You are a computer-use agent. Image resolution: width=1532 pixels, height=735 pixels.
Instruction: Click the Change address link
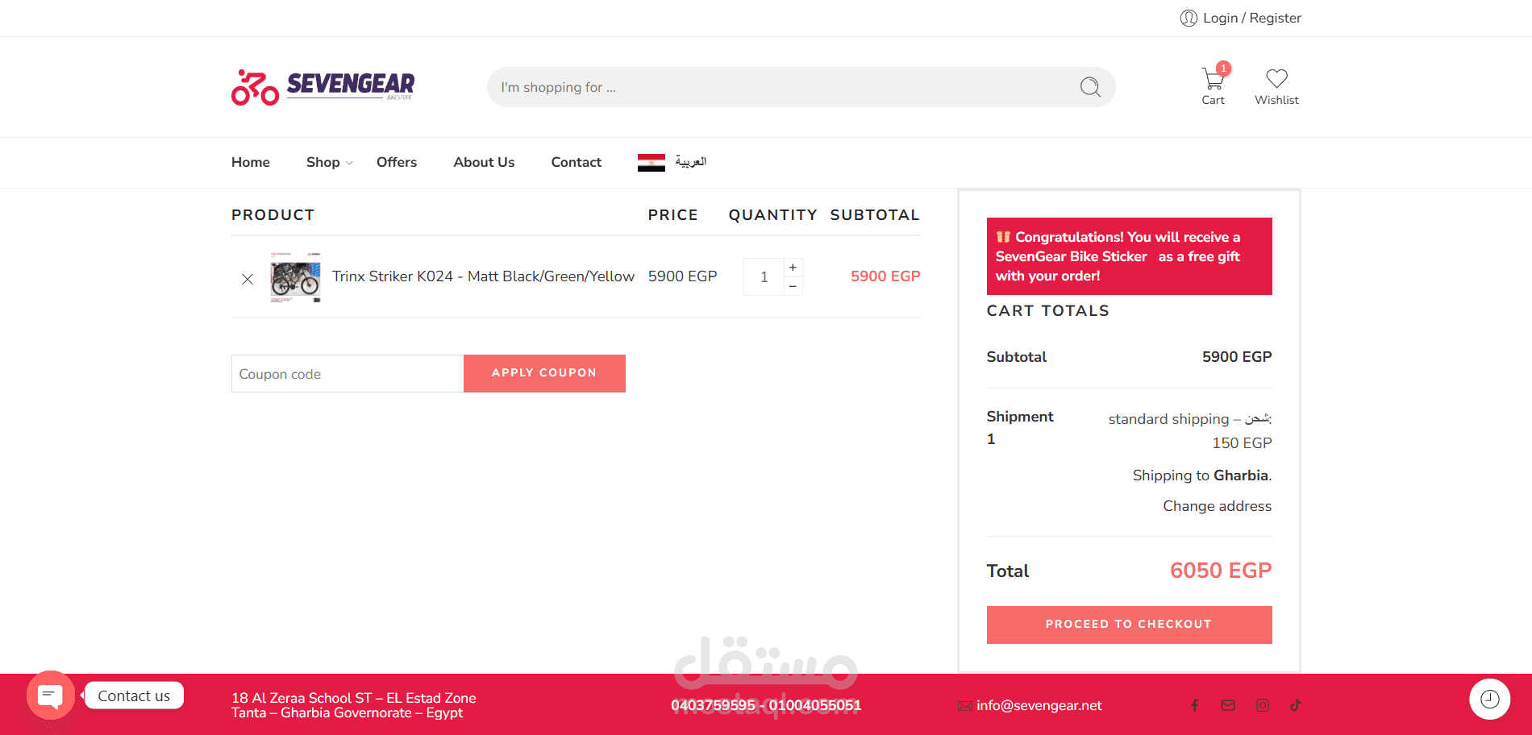(1217, 506)
